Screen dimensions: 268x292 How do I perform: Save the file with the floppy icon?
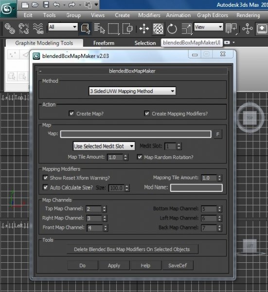point(46,5)
